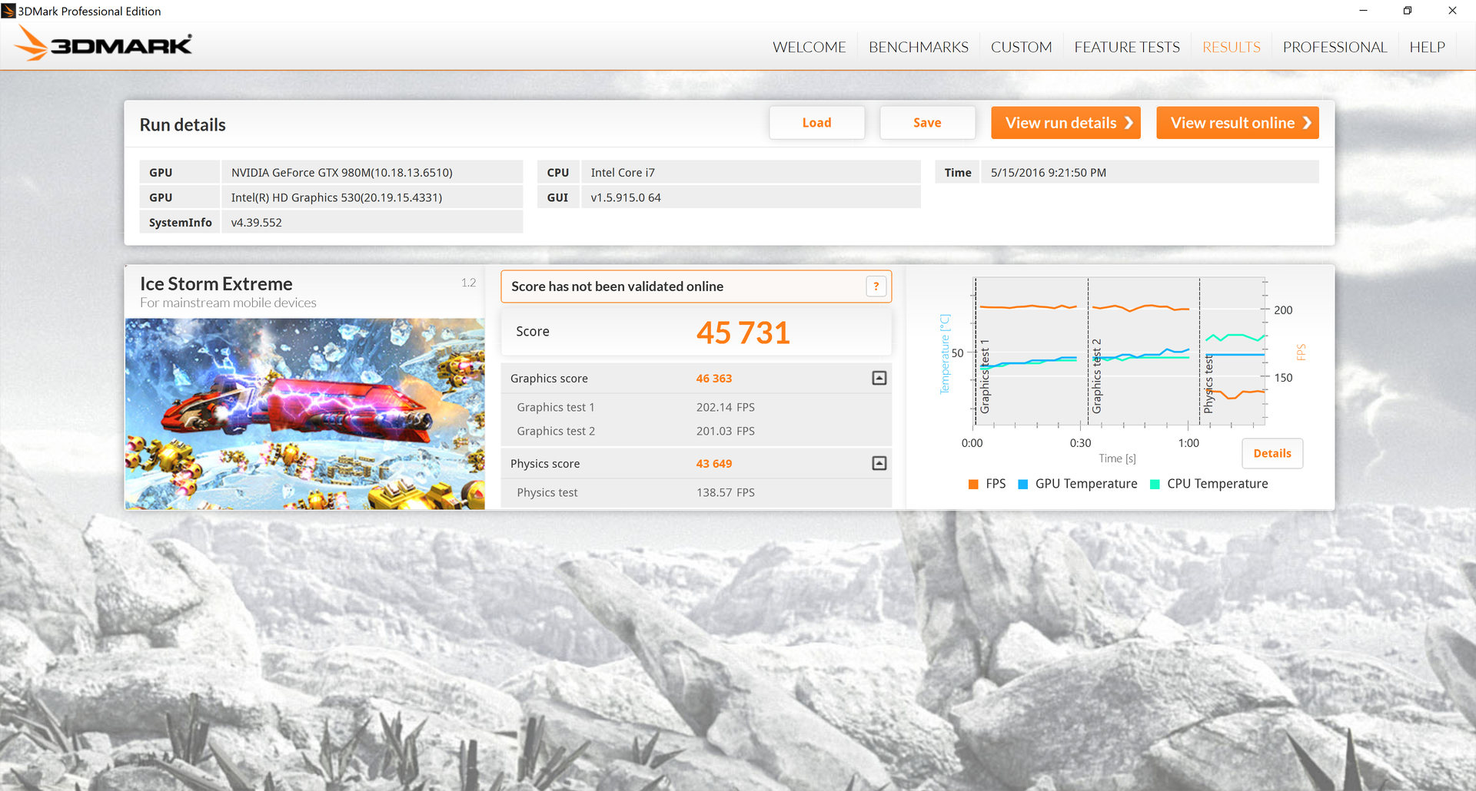This screenshot has width=1476, height=791.
Task: Select the Physics score value 43 649
Action: pyautogui.click(x=714, y=464)
